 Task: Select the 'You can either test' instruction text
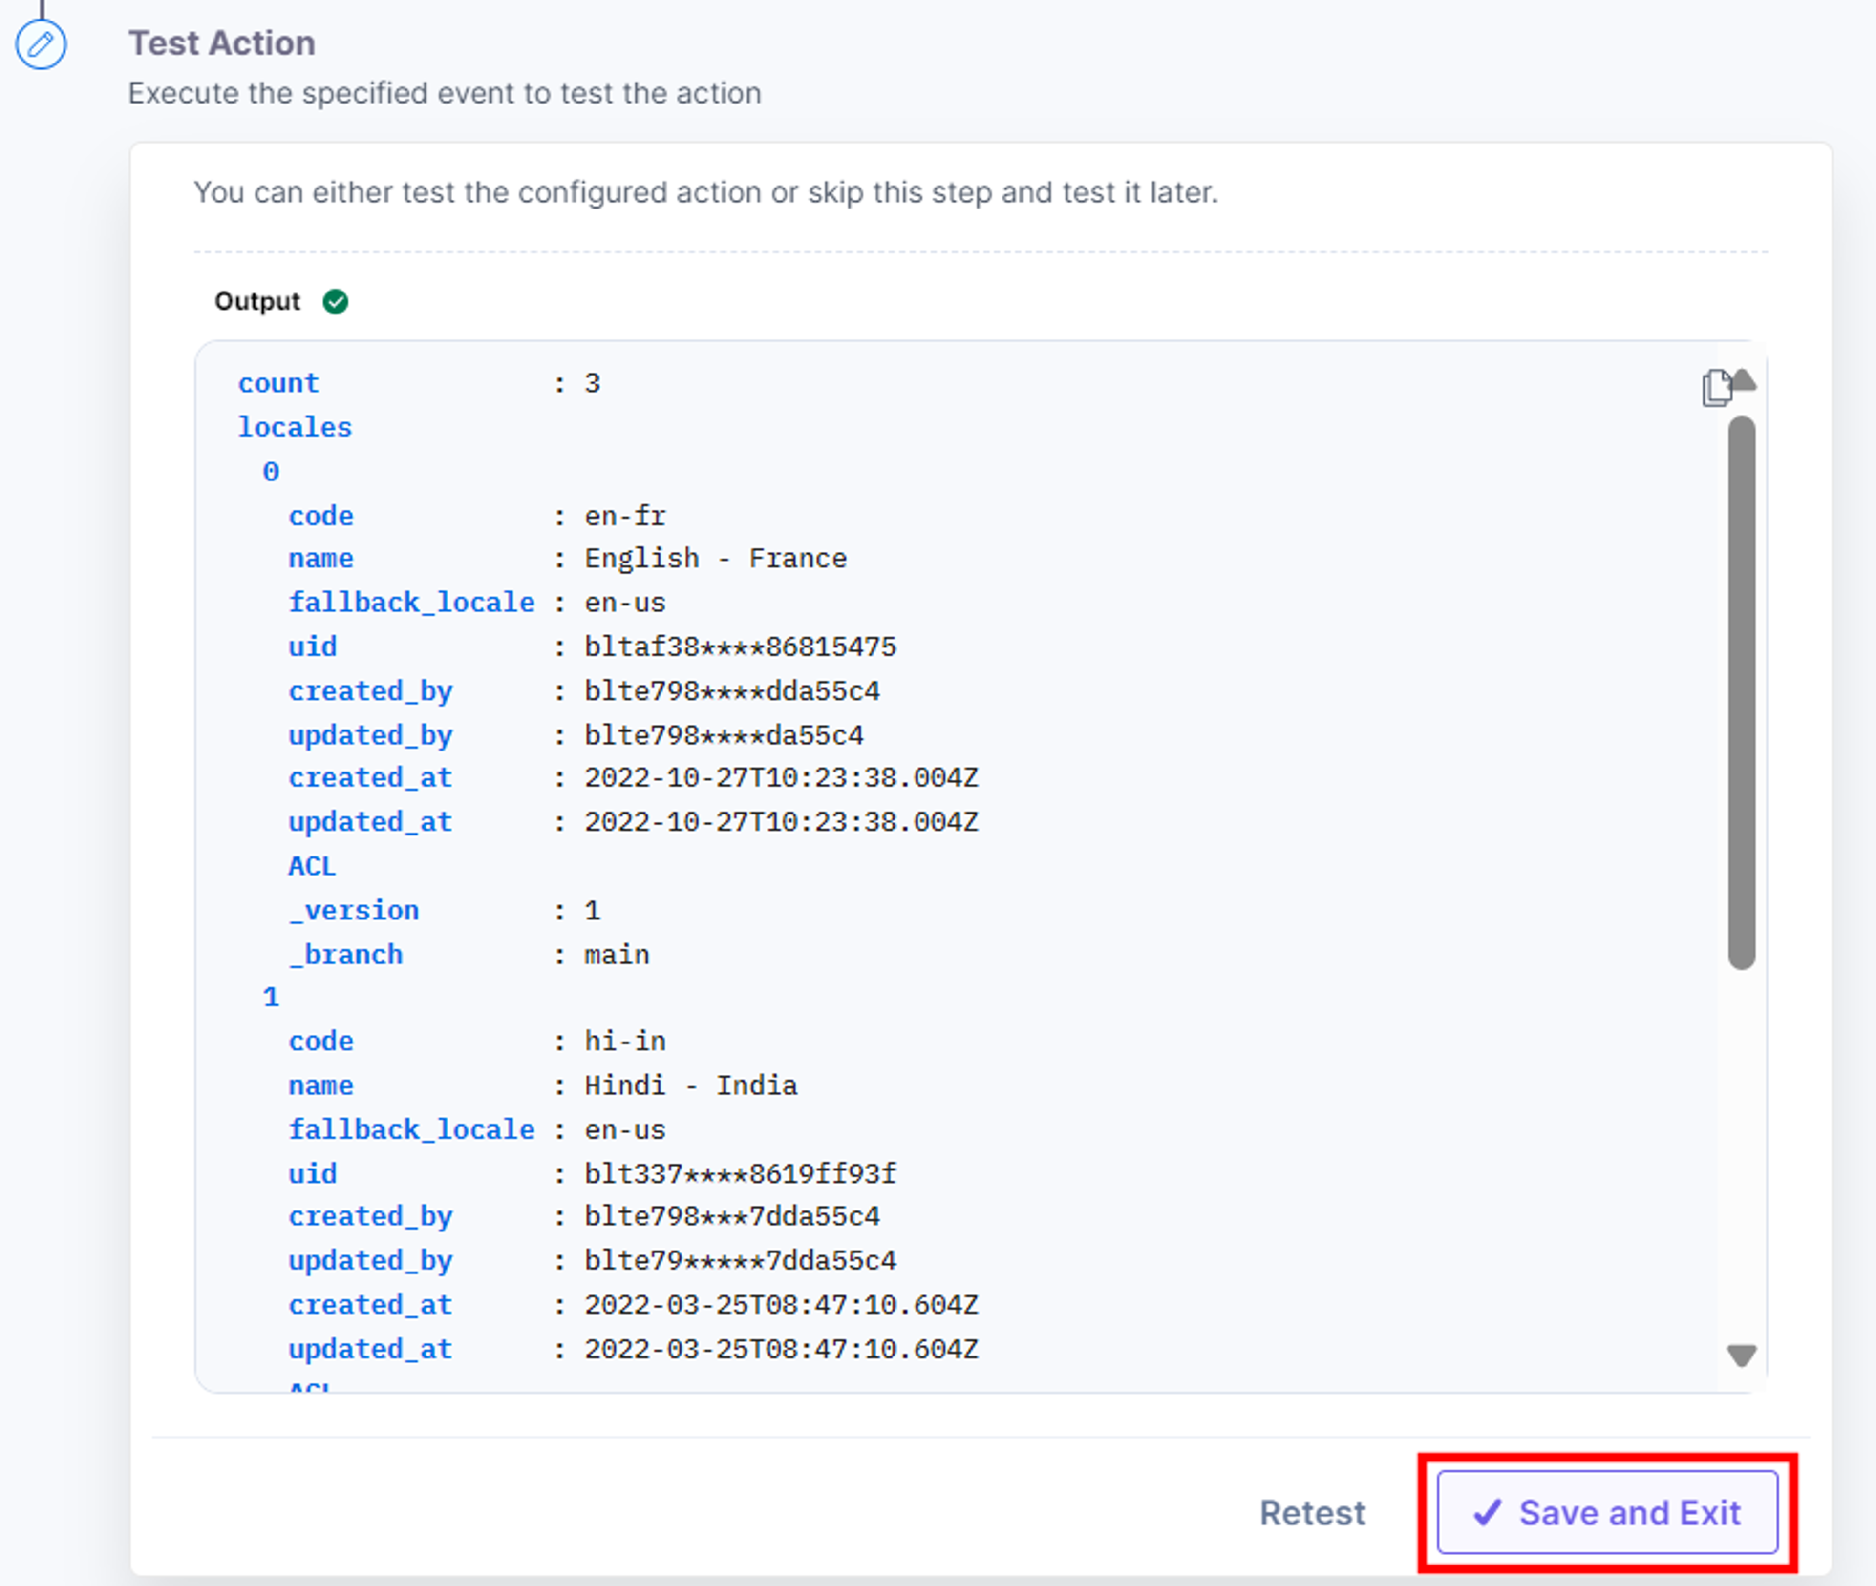[706, 192]
